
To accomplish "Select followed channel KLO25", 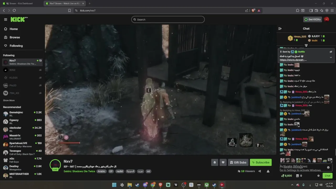I will point(22,78).
